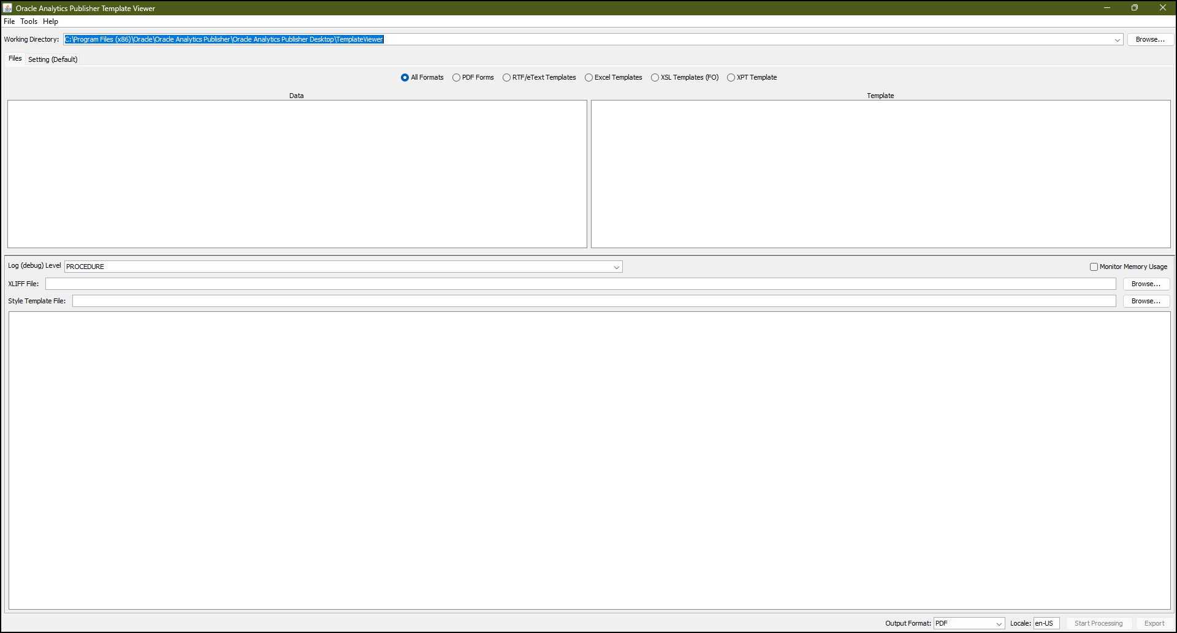Image resolution: width=1177 pixels, height=633 pixels.
Task: Click inside the log output area
Action: click(590, 460)
